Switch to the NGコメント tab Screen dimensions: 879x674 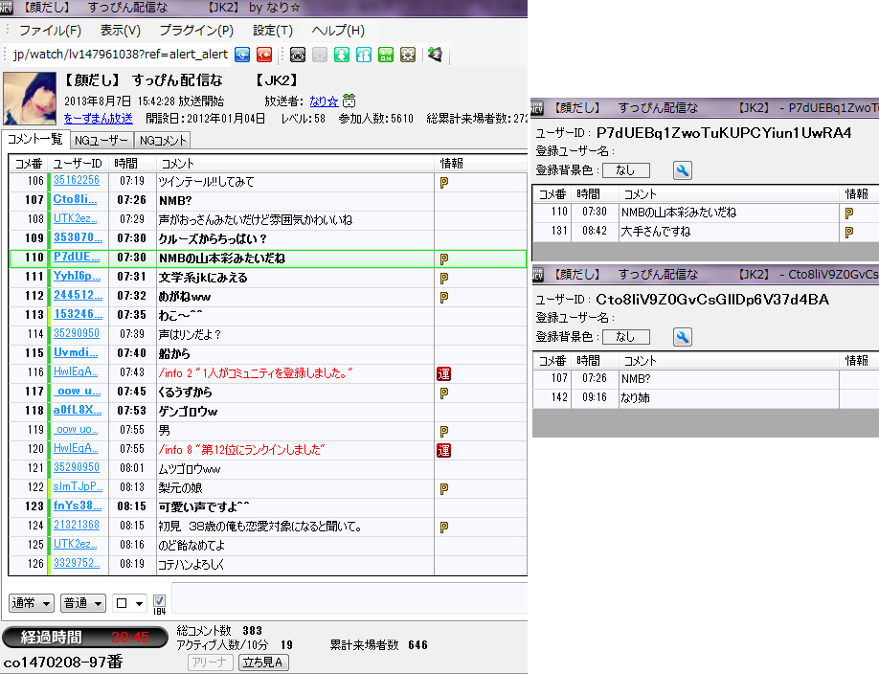pyautogui.click(x=163, y=140)
